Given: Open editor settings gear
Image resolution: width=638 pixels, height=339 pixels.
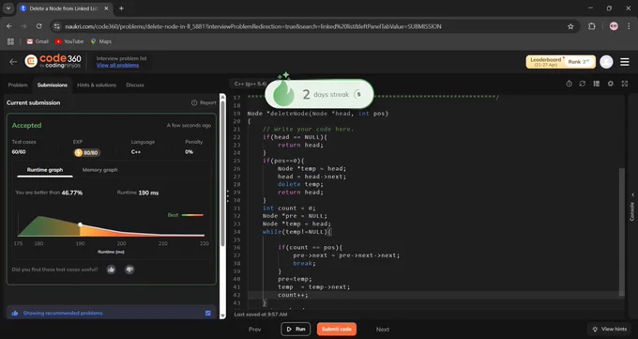Looking at the screenshot, I should (x=611, y=84).
